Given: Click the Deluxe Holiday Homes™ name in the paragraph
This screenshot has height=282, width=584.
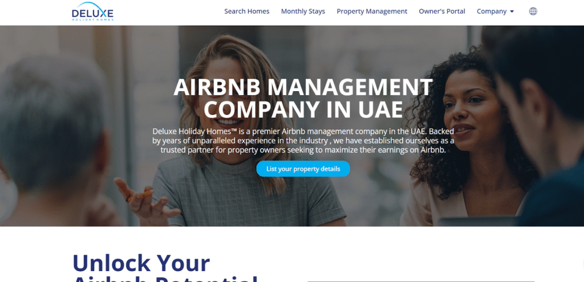Looking at the screenshot, I should pos(195,132).
